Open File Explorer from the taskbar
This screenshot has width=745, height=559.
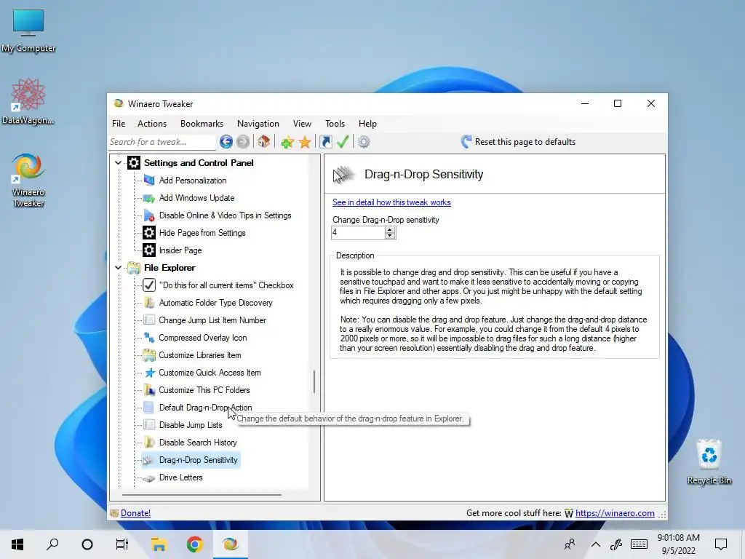[159, 544]
